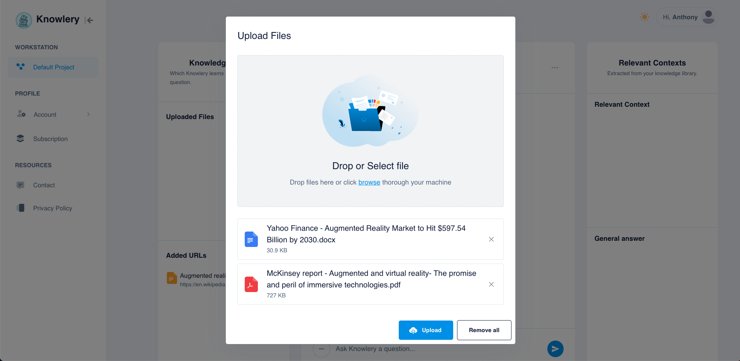Open the Subscription page
Image resolution: width=740 pixels, height=361 pixels.
pyautogui.click(x=53, y=139)
